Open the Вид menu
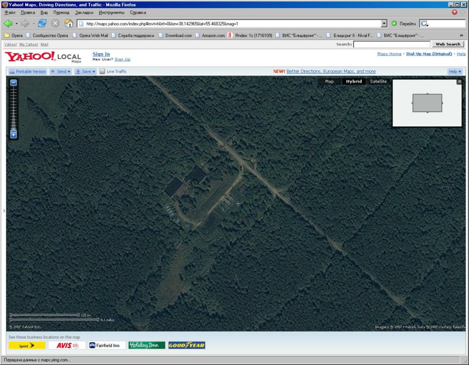Screen dimensions: 469x365 [x=44, y=12]
